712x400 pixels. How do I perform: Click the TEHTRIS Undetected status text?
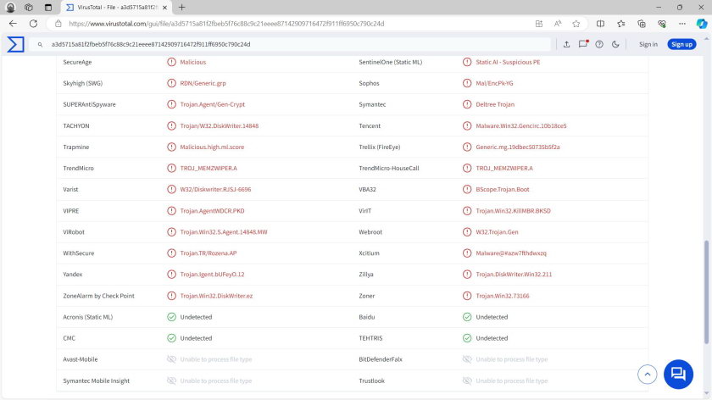[492, 338]
